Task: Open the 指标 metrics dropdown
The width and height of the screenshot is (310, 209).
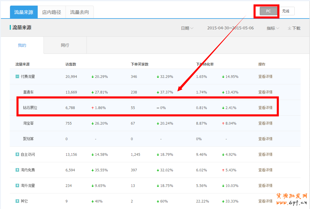Action: pos(273,28)
